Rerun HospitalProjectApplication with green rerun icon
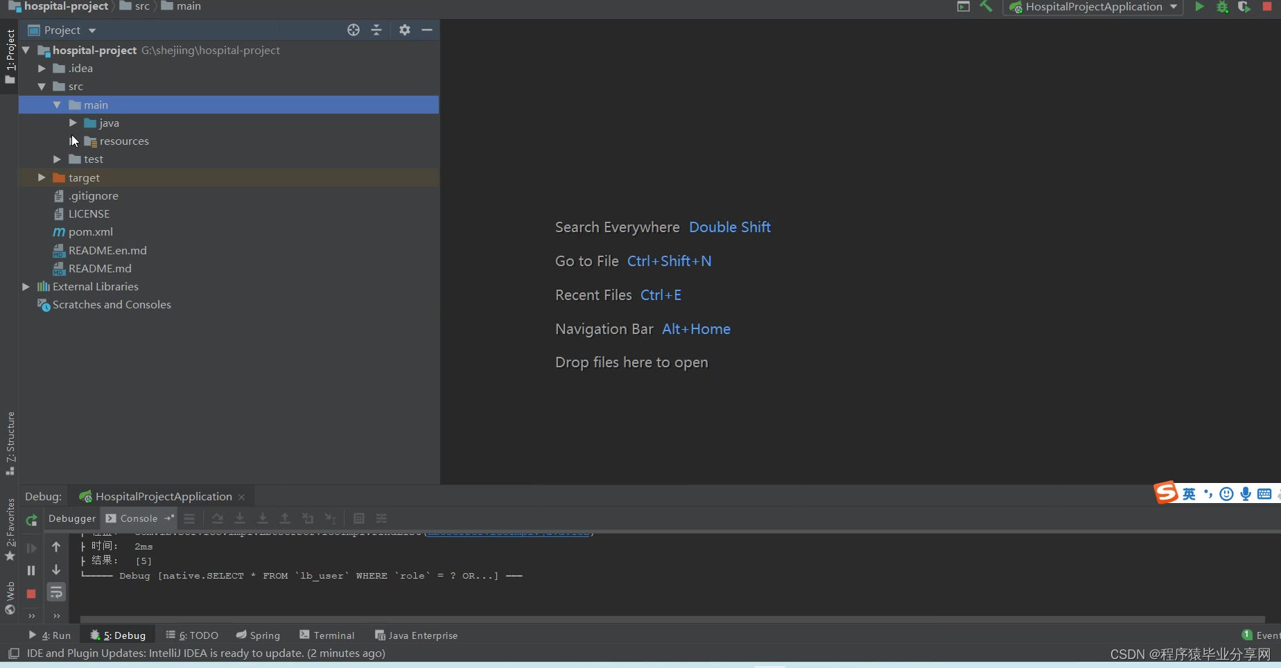 (31, 520)
